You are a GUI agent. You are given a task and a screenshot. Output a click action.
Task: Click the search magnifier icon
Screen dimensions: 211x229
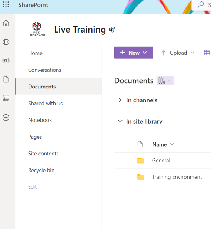tap(201, 4)
